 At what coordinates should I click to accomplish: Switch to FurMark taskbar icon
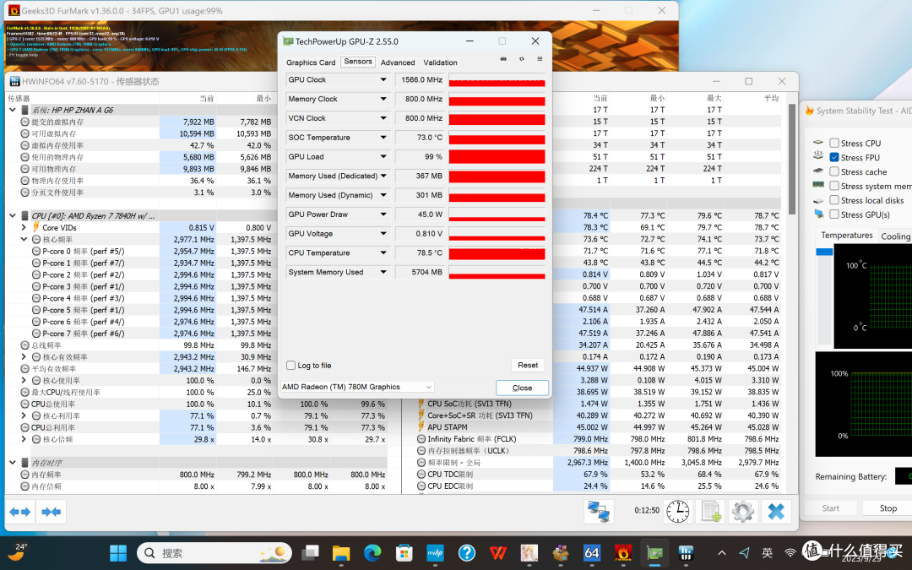(623, 552)
